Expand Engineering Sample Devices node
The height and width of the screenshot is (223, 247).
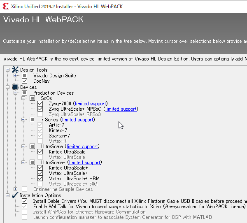coord(15,189)
